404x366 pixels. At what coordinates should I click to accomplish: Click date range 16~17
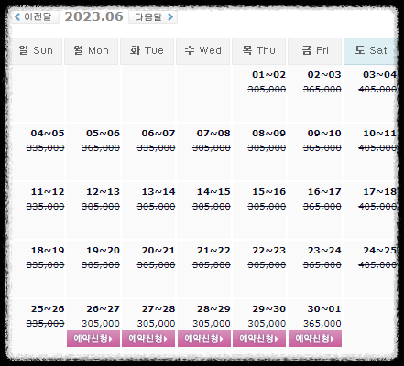pyautogui.click(x=324, y=192)
